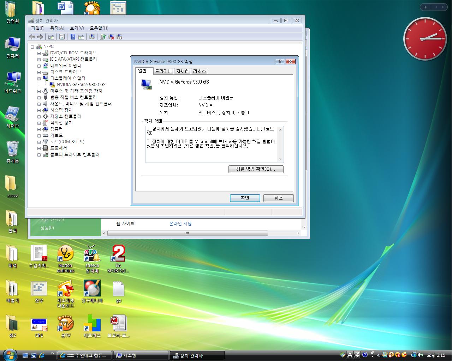
Task: Click the 해결 방법 확인(C)... button
Action: pyautogui.click(x=256, y=169)
